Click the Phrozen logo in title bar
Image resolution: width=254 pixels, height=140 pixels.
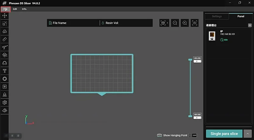4,3
